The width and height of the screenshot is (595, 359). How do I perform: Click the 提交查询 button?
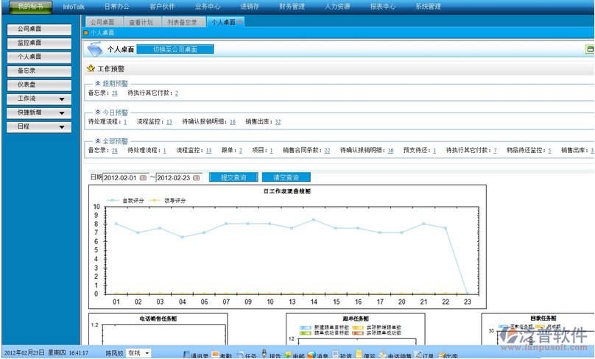tap(233, 177)
